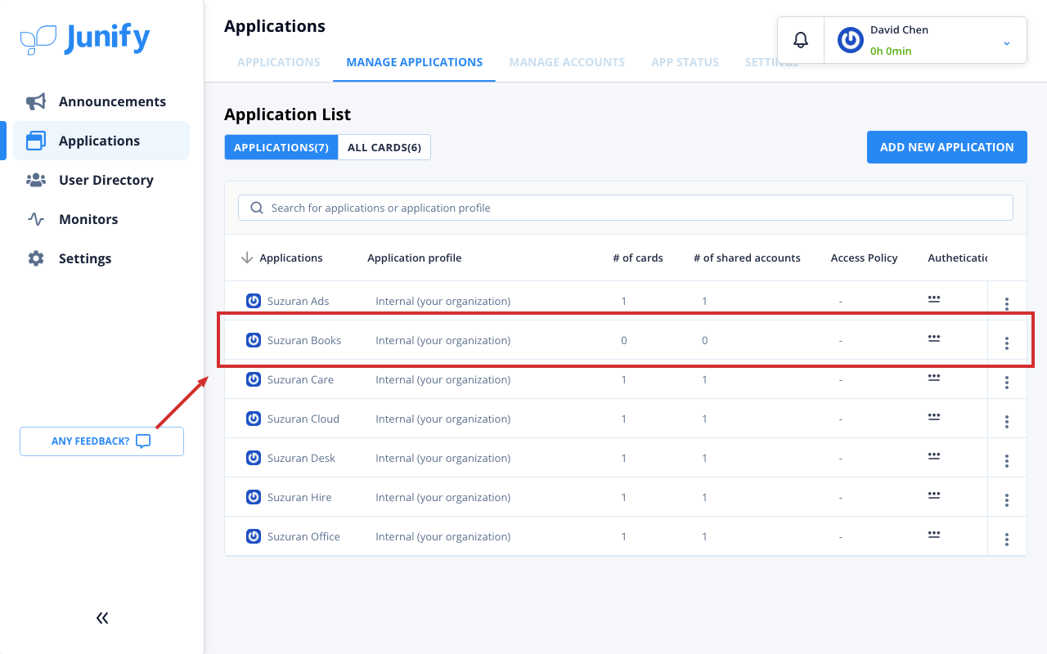This screenshot has height=654, width=1047.
Task: Click authentication password icon for Suzuran Desk
Action: pos(934,455)
